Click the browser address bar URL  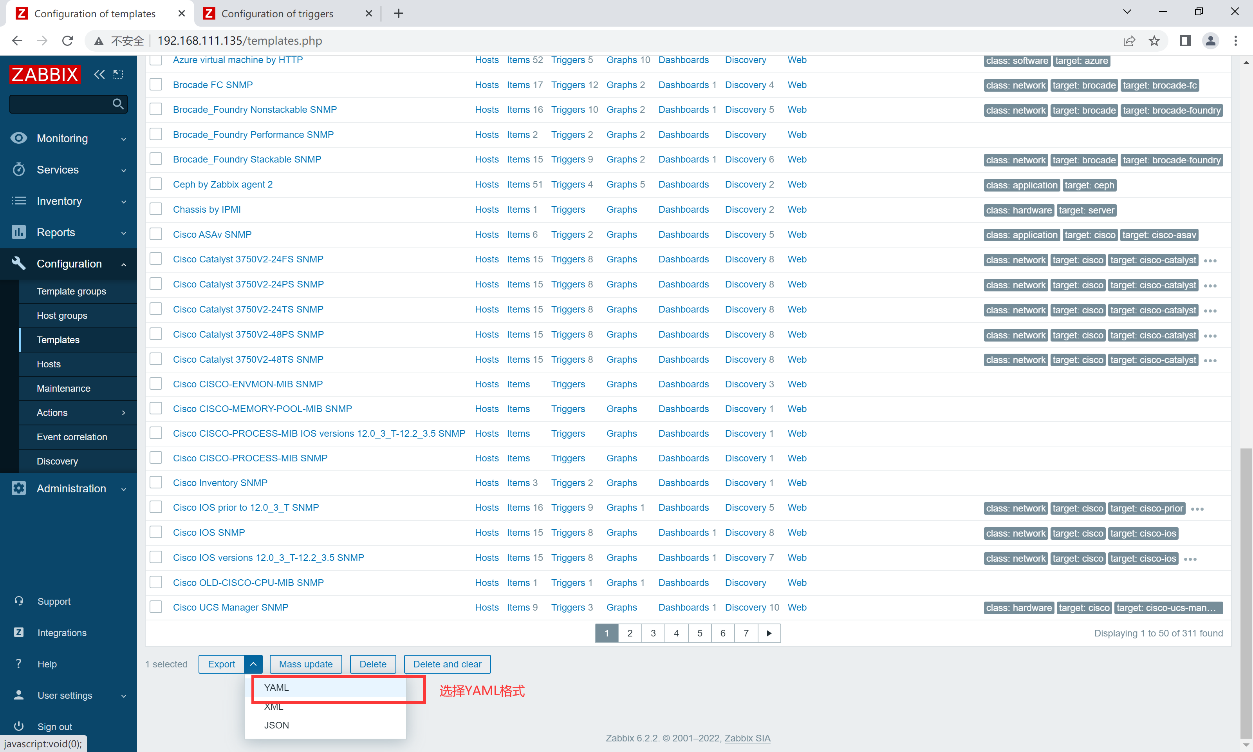(240, 41)
